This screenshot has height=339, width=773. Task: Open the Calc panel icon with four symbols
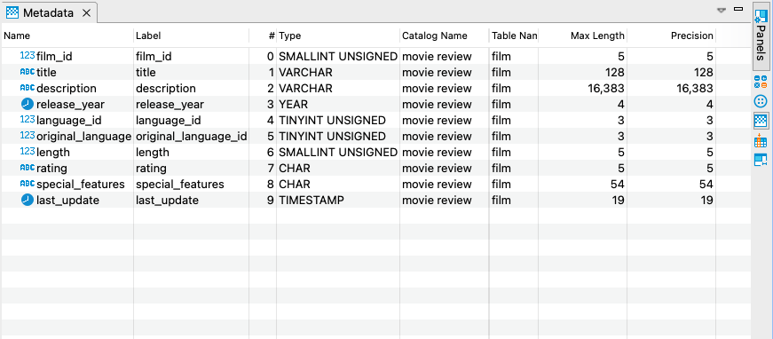[761, 82]
